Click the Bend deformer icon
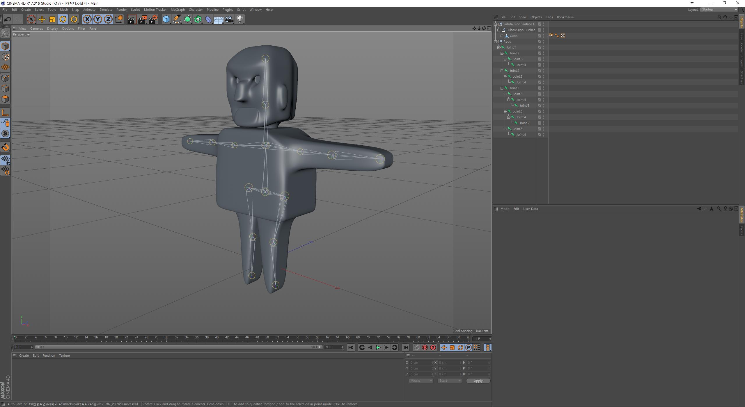 tap(208, 19)
